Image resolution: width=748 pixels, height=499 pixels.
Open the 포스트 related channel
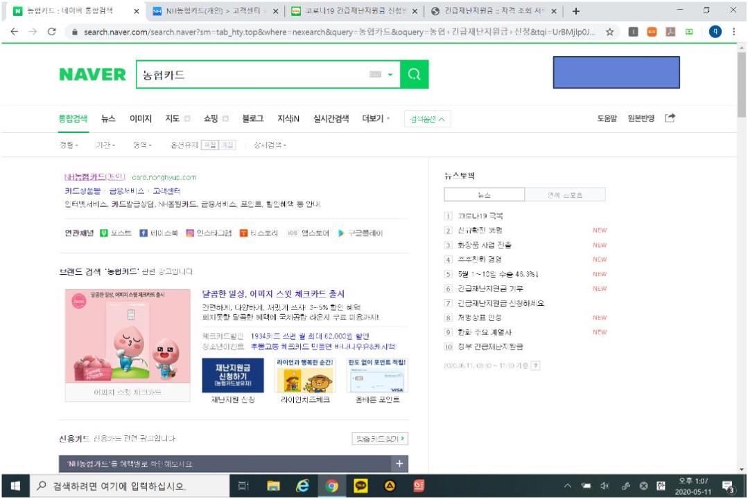pos(116,233)
